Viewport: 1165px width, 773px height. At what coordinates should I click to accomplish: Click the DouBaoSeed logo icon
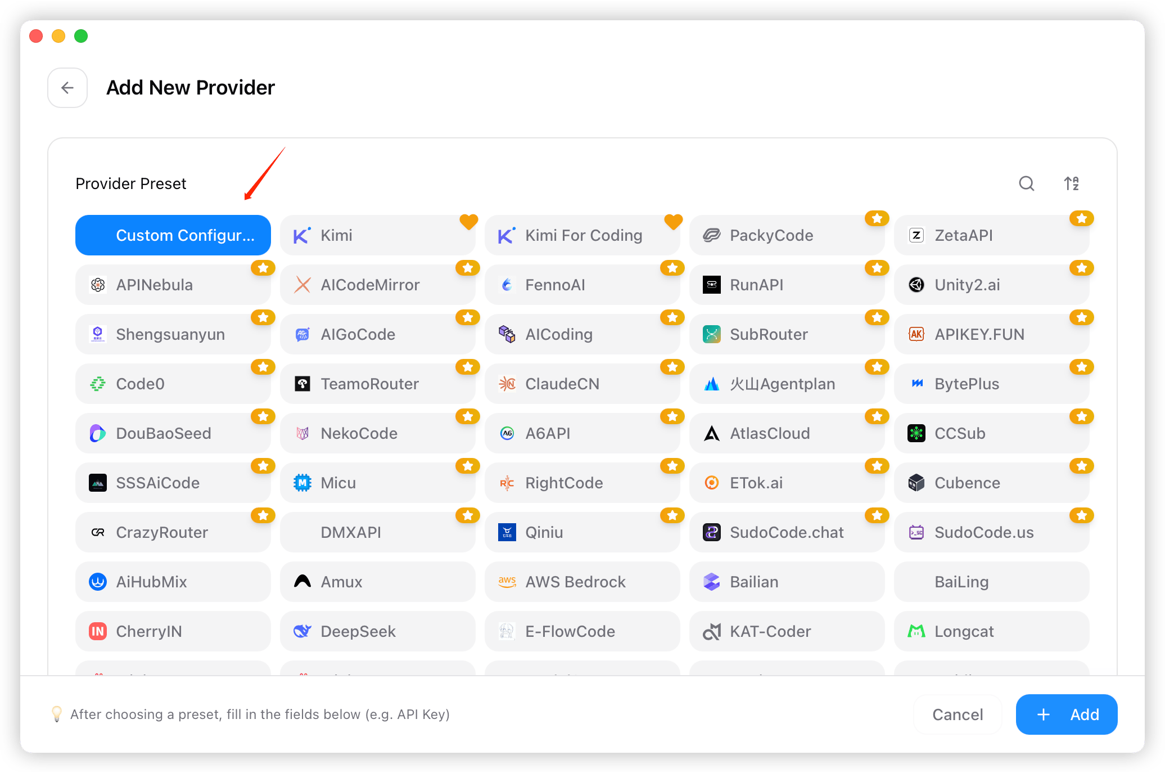tap(98, 433)
